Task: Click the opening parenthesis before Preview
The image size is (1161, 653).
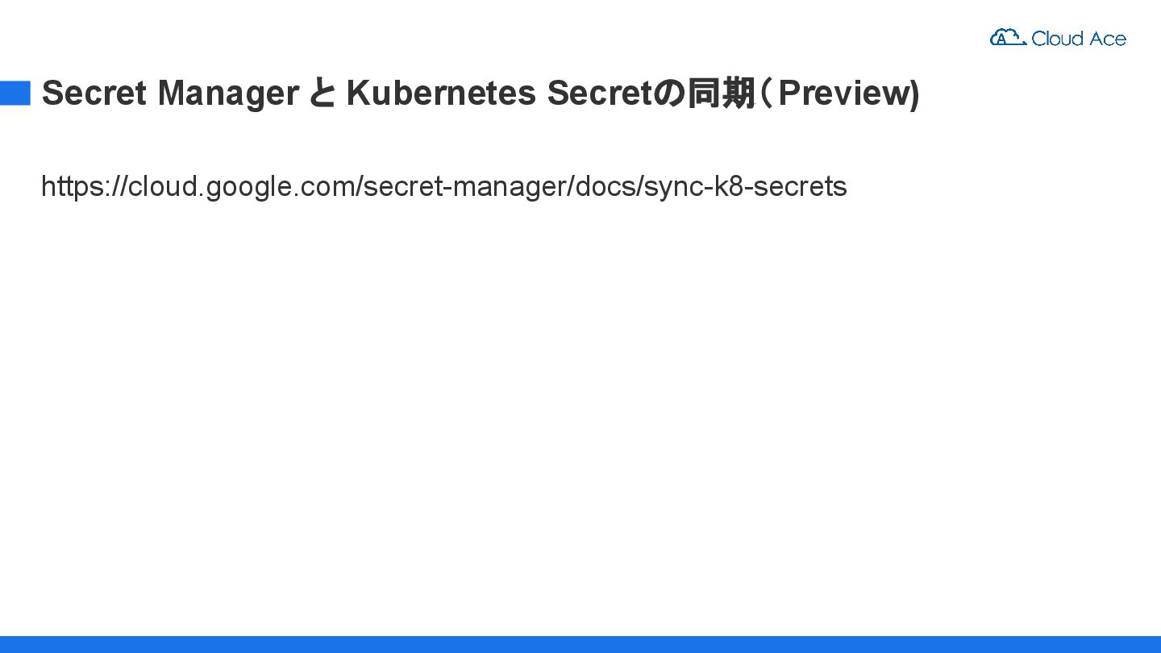Action: click(766, 94)
